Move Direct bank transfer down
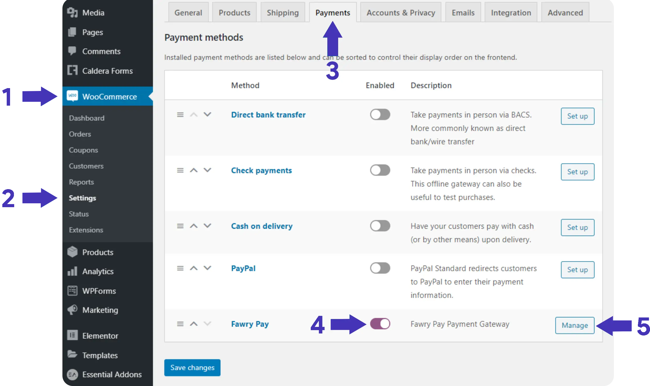The height and width of the screenshot is (386, 650). [x=207, y=114]
